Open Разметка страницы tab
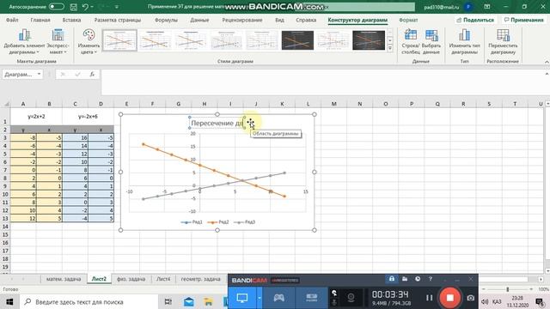This screenshot has width=550, height=309. click(x=118, y=20)
